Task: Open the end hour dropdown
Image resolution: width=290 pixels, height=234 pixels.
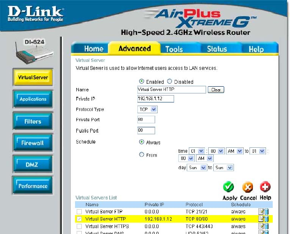Action: tap(258, 151)
